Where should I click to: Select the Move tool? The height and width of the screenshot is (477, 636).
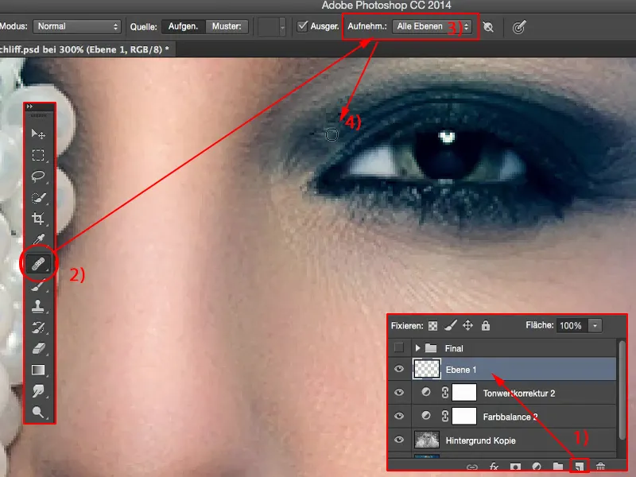[38, 134]
